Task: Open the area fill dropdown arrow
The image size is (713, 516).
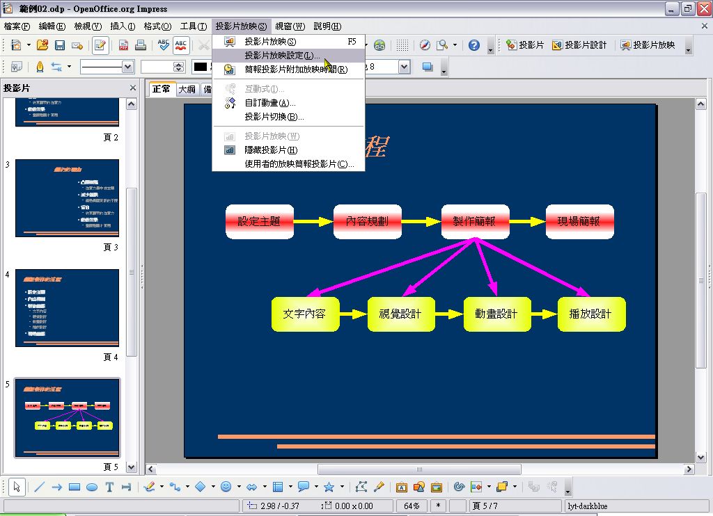Action: coord(405,67)
